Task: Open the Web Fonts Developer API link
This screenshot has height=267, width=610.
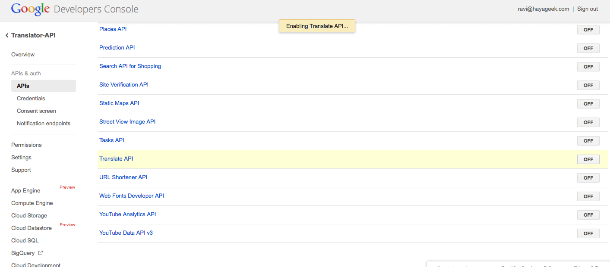Action: click(x=132, y=196)
